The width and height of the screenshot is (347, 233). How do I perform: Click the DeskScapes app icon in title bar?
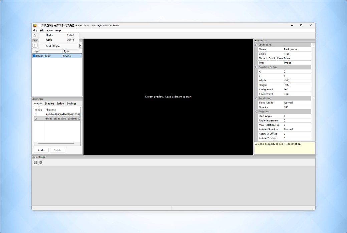pyautogui.click(x=35, y=25)
